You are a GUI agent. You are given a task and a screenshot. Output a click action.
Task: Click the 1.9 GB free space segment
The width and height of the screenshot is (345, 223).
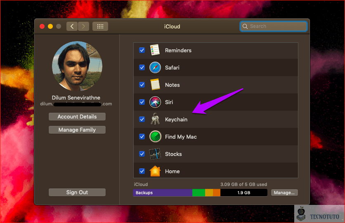244,193
